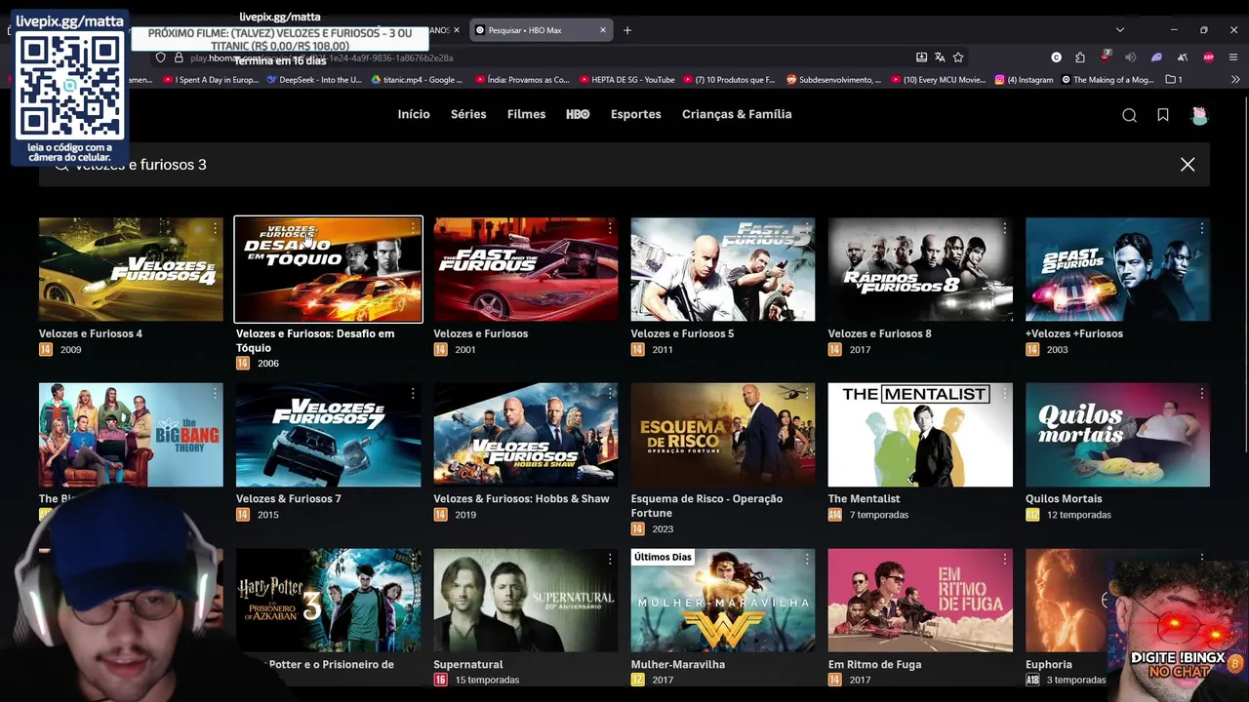This screenshot has width=1249, height=702.
Task: Open the bookmarks folder named 1
Action: (x=1175, y=80)
